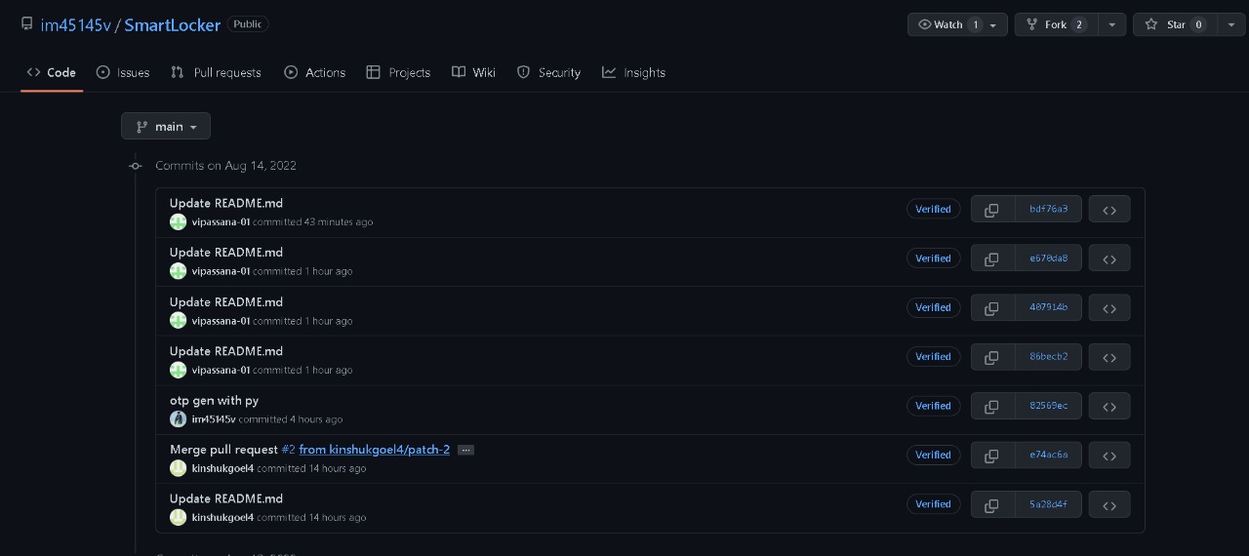Expand the Star lists dropdown arrow
The width and height of the screenshot is (1249, 556).
1231,24
